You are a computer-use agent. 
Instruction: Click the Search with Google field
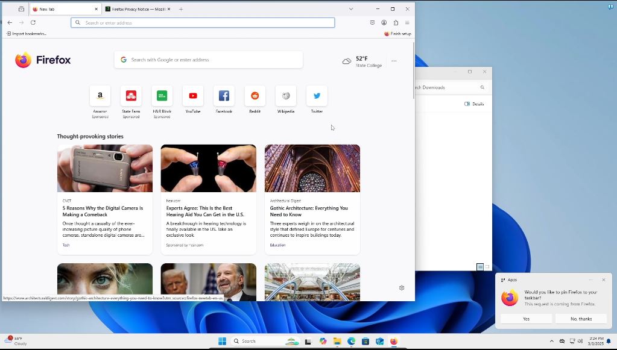click(x=209, y=60)
